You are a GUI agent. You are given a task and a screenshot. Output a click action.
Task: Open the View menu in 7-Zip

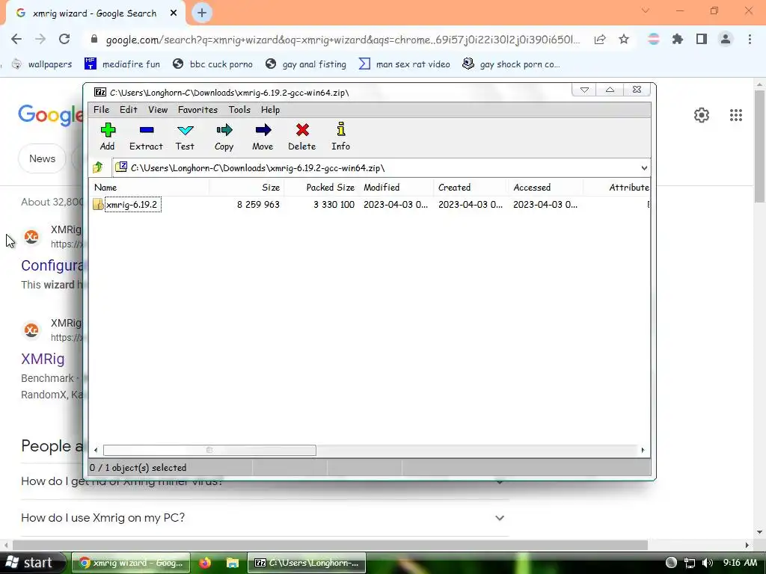pyautogui.click(x=158, y=110)
